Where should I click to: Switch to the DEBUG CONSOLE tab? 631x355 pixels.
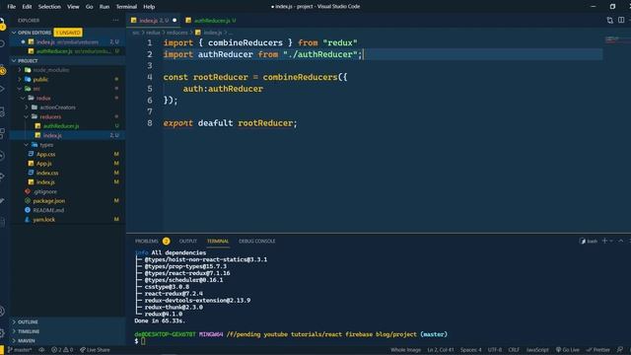tap(256, 241)
